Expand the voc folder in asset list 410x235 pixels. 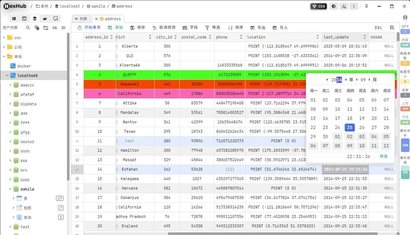point(4,38)
